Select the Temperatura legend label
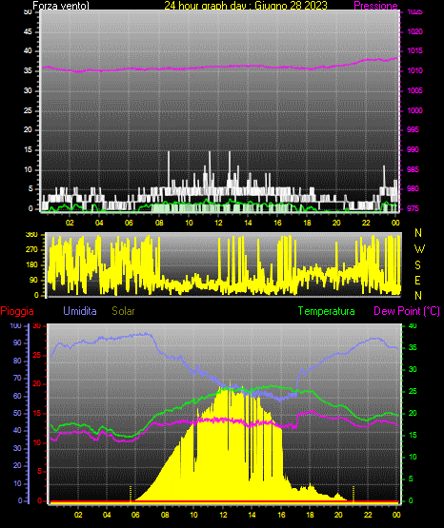 click(x=327, y=311)
